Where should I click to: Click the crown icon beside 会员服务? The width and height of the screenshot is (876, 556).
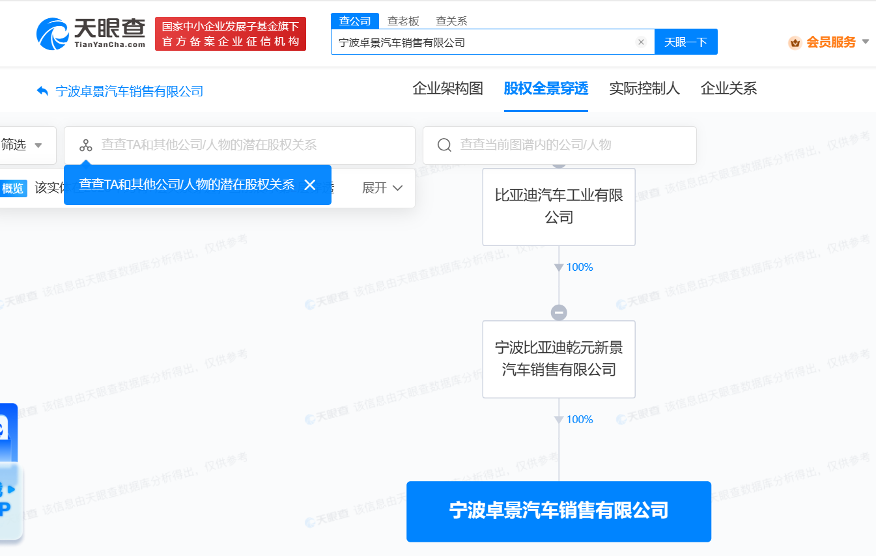[795, 42]
